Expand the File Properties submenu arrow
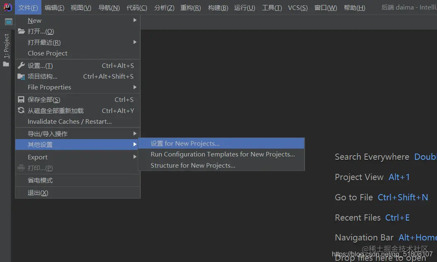 pyautogui.click(x=135, y=87)
